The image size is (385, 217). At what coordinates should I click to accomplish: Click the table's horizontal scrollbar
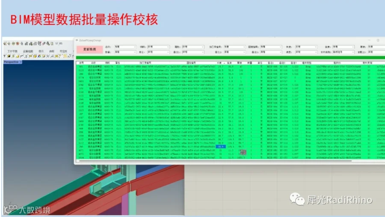215,161
